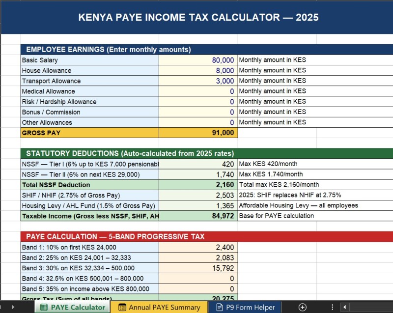The height and width of the screenshot is (313, 393).
Task: Click the horizontal scrollbar left arrow
Action: tap(345, 307)
